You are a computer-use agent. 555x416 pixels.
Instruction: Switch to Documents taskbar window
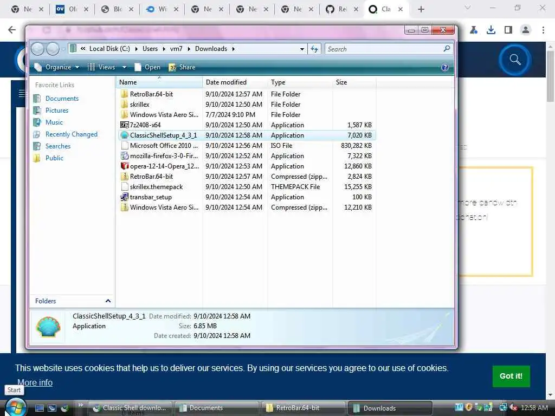(216, 408)
